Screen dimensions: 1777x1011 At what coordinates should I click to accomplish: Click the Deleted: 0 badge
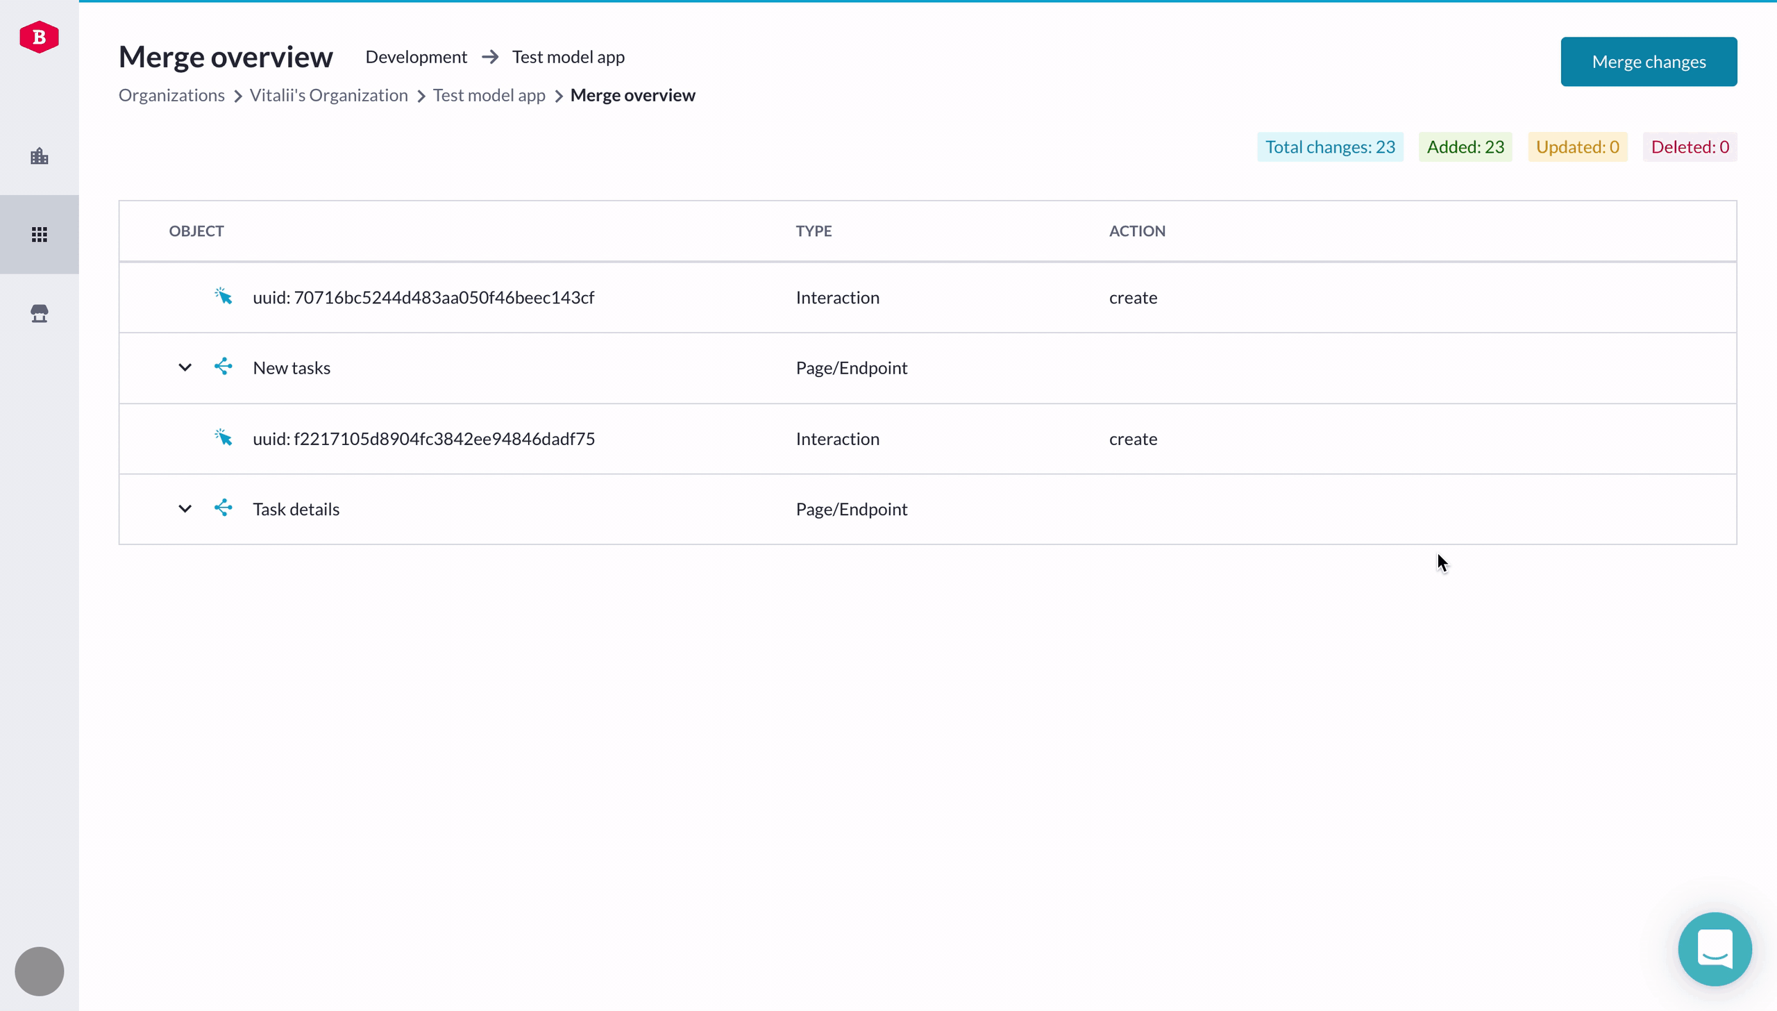[x=1690, y=147]
